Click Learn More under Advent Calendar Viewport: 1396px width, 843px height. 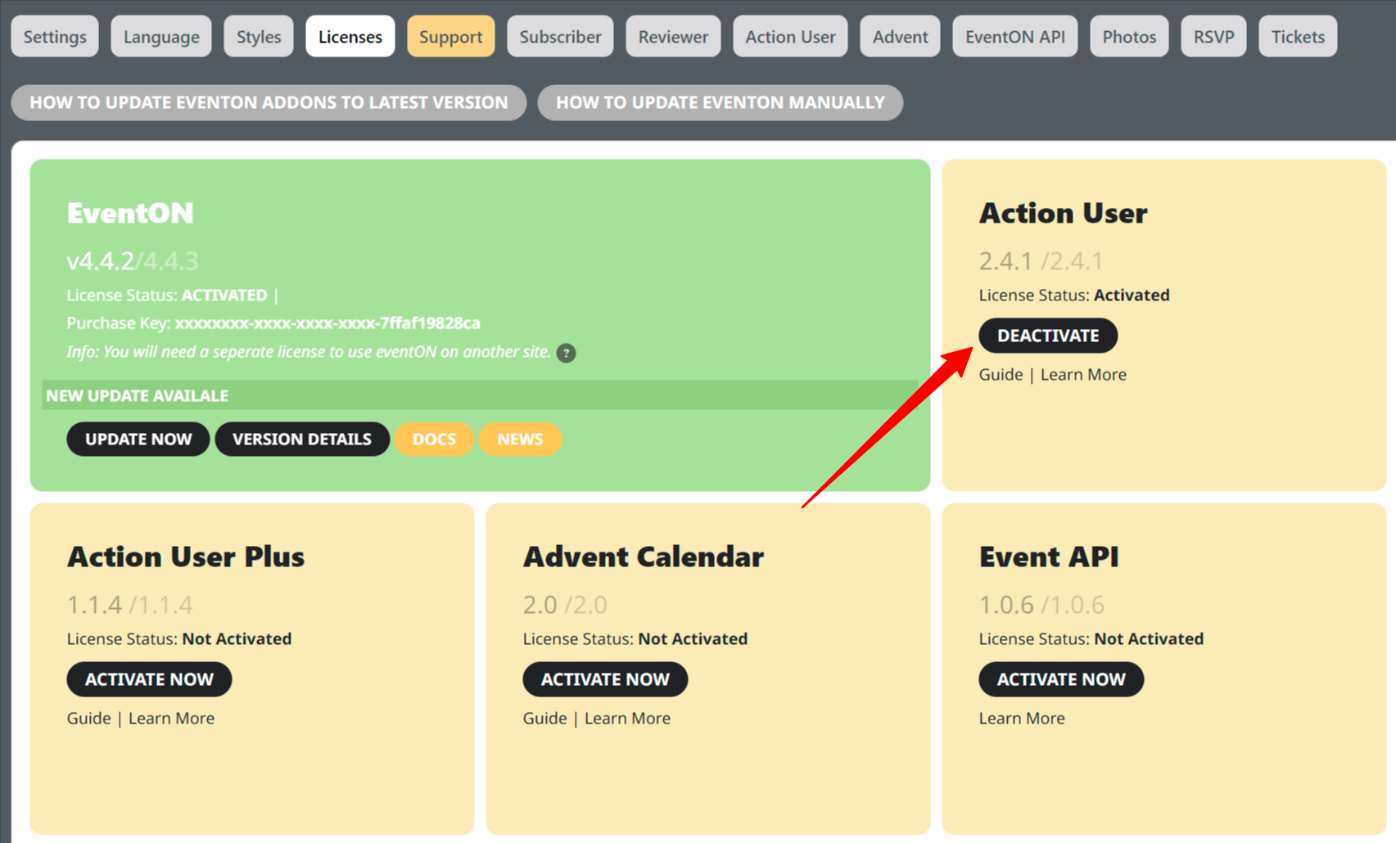[627, 719]
